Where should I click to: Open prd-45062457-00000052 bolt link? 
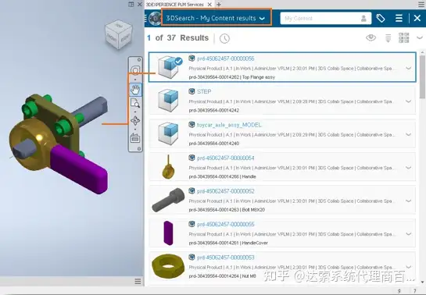225,191
